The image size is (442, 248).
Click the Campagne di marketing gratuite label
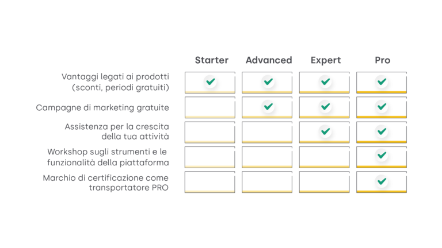pos(102,107)
